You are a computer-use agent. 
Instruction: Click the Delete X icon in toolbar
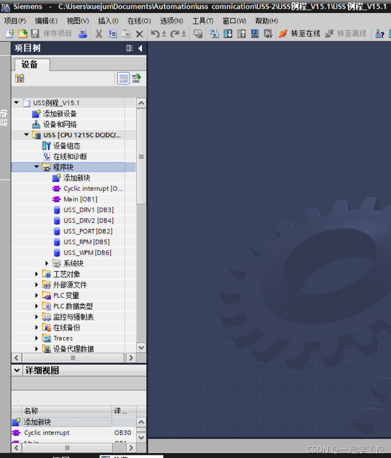(140, 34)
